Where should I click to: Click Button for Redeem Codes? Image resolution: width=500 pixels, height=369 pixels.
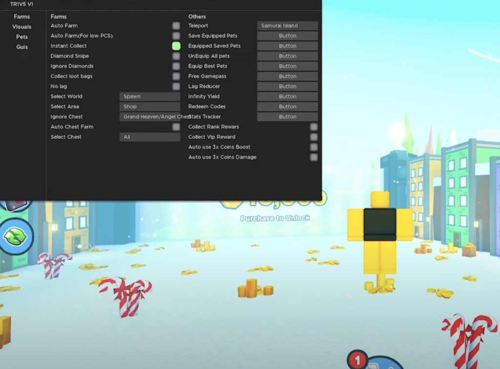click(x=288, y=106)
